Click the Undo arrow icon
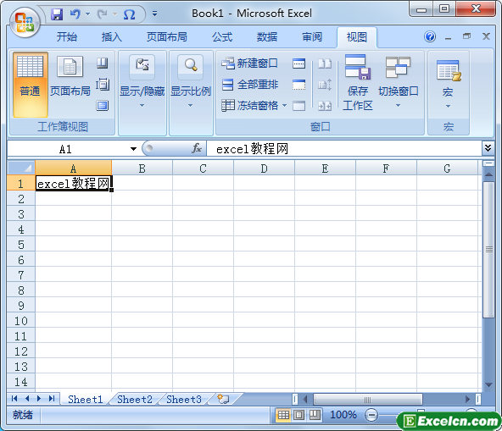Viewport: 502px width, 431px height. (x=75, y=14)
